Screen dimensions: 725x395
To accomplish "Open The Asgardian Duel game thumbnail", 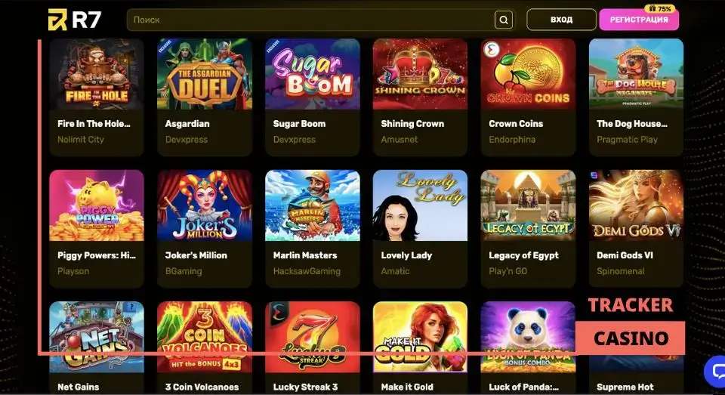I will click(x=205, y=74).
